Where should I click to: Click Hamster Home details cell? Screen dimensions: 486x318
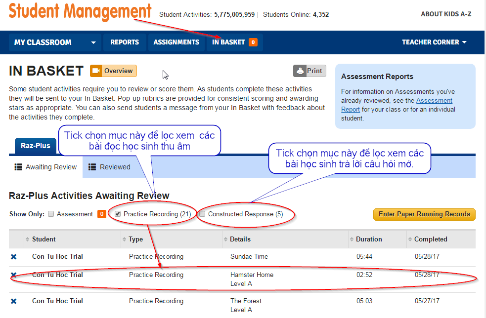coord(252,279)
